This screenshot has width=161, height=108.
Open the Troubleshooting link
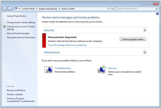coord(63,68)
